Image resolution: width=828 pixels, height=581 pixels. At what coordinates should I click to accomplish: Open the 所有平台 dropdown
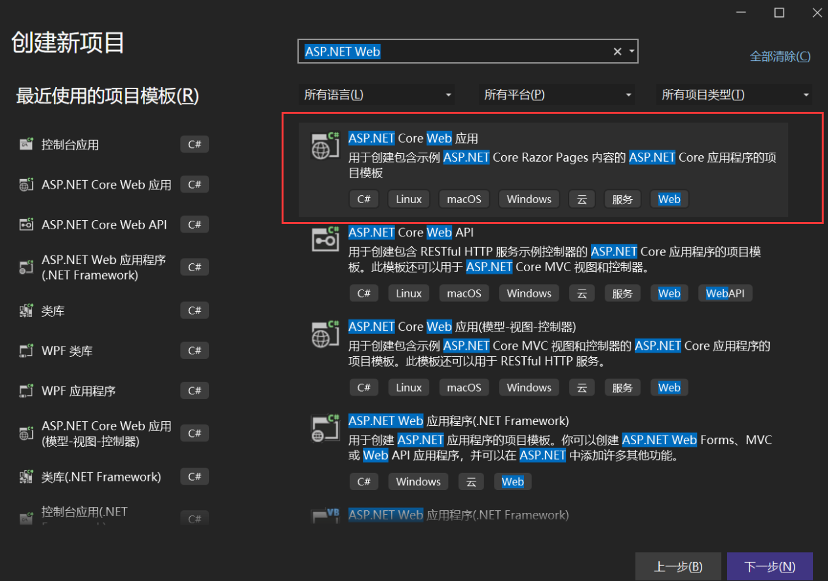tap(557, 94)
